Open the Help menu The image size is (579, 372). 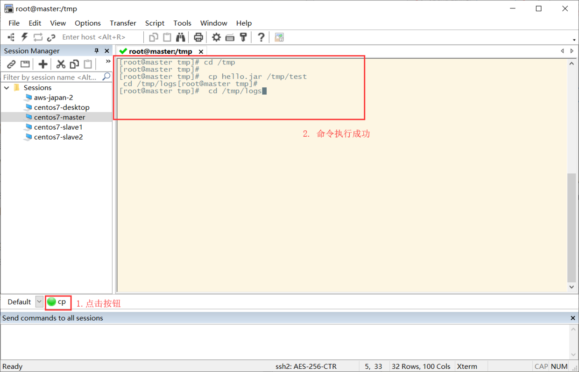click(244, 23)
